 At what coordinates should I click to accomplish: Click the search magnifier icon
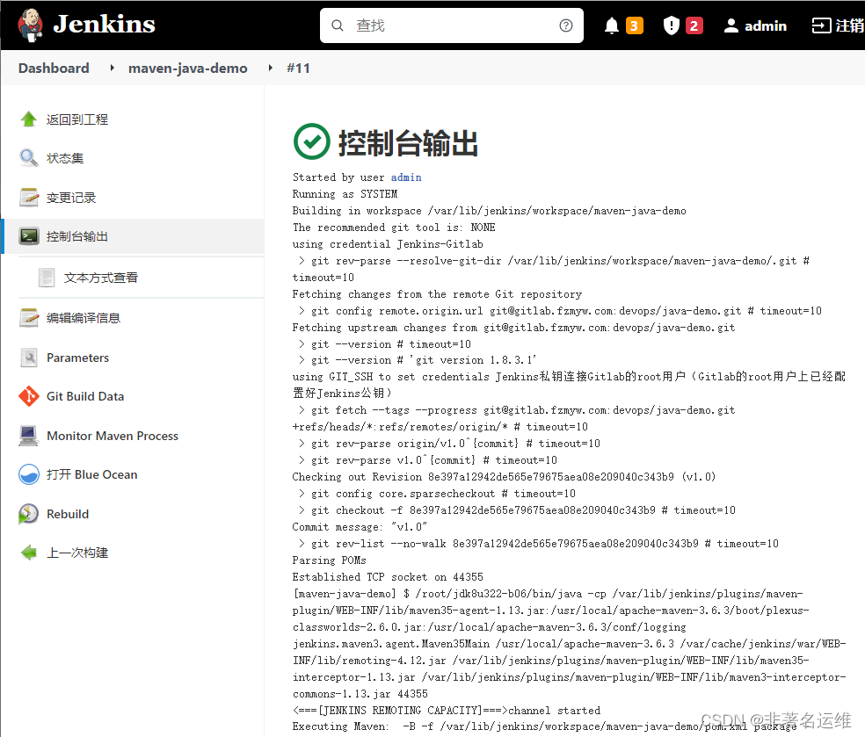click(337, 25)
